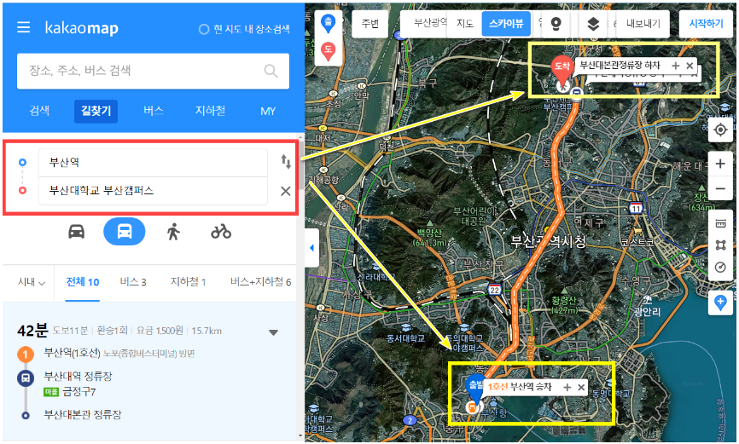Click the 부산대본관 정류장 step

[x=83, y=414]
